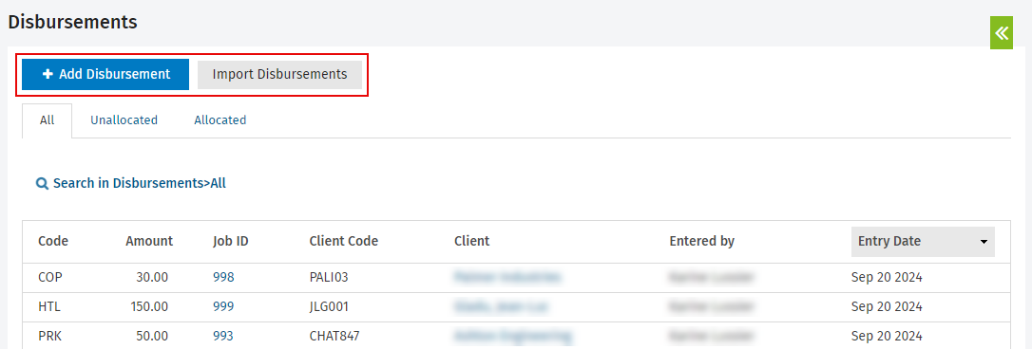The image size is (1032, 349).
Task: Open the blurred client link in the HTL row
Action: point(501,307)
